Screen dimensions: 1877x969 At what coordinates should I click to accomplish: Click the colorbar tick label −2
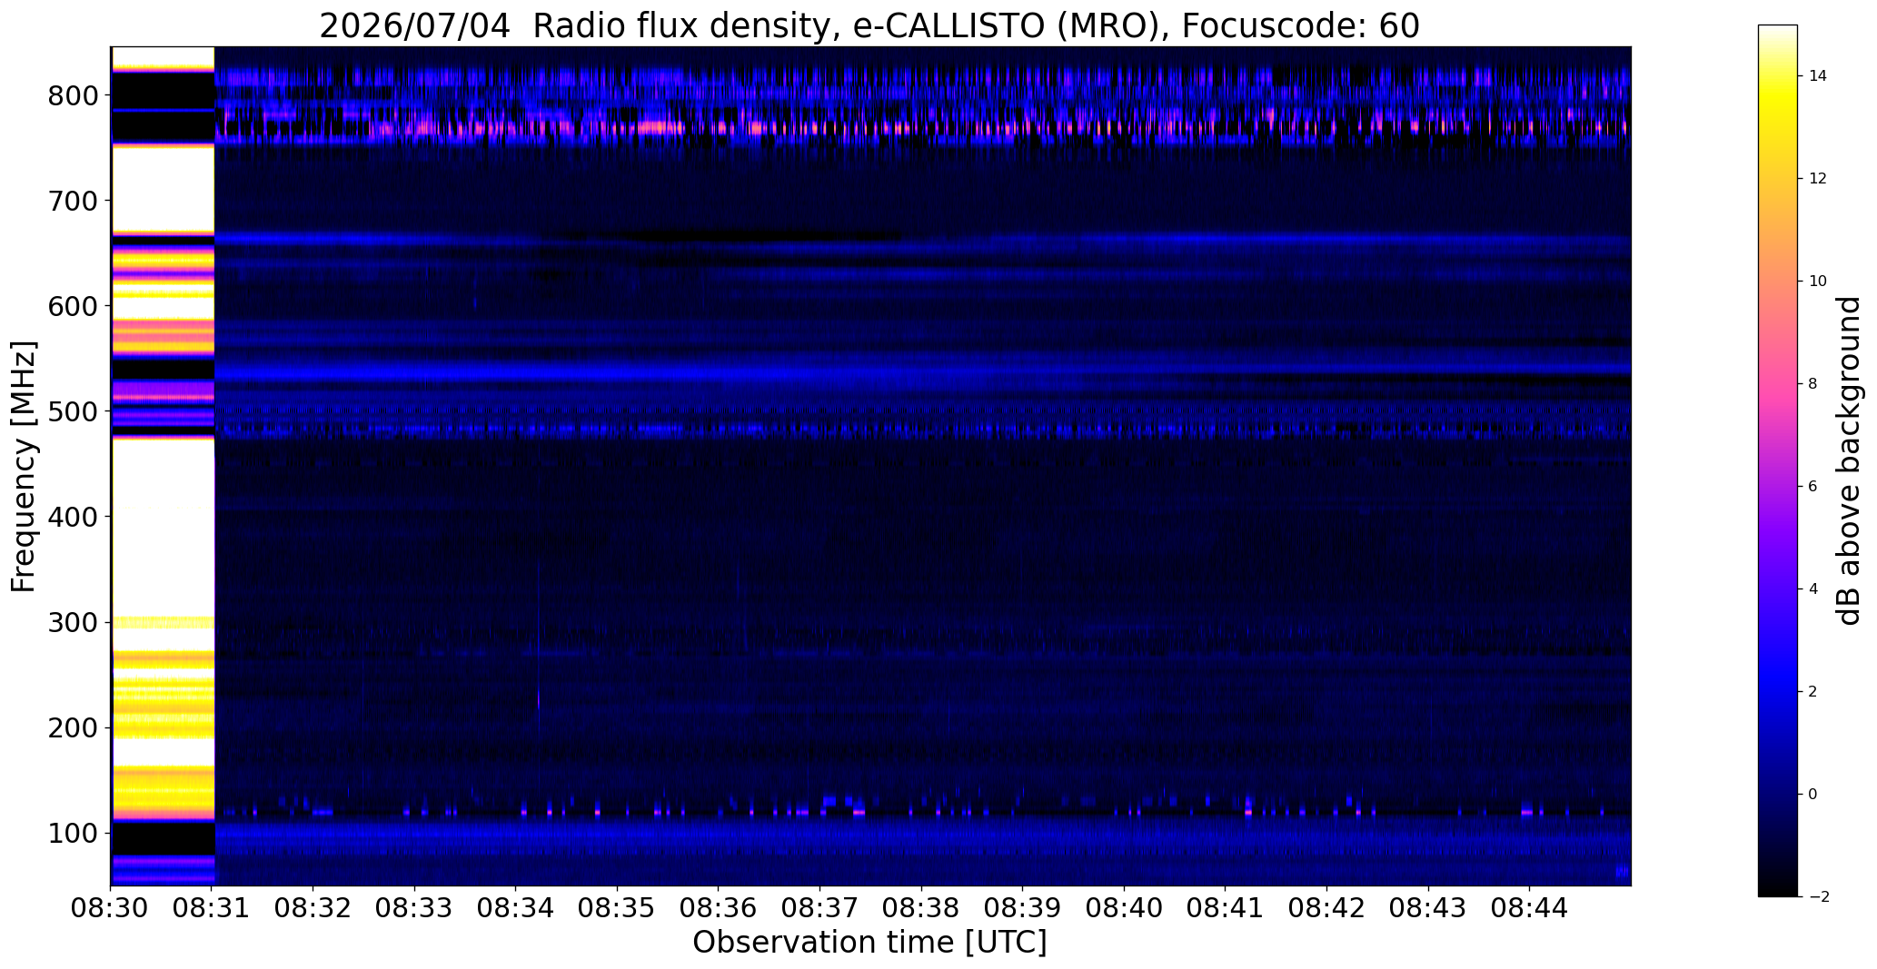(x=1819, y=897)
